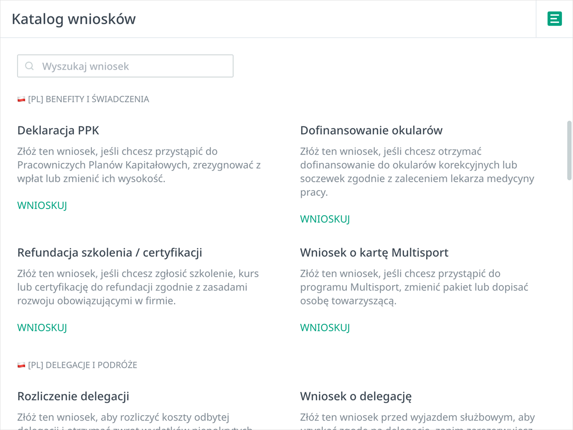573x430 pixels.
Task: Click WNIOSKUJ under Deklaracja PPK
Action: [x=42, y=205]
